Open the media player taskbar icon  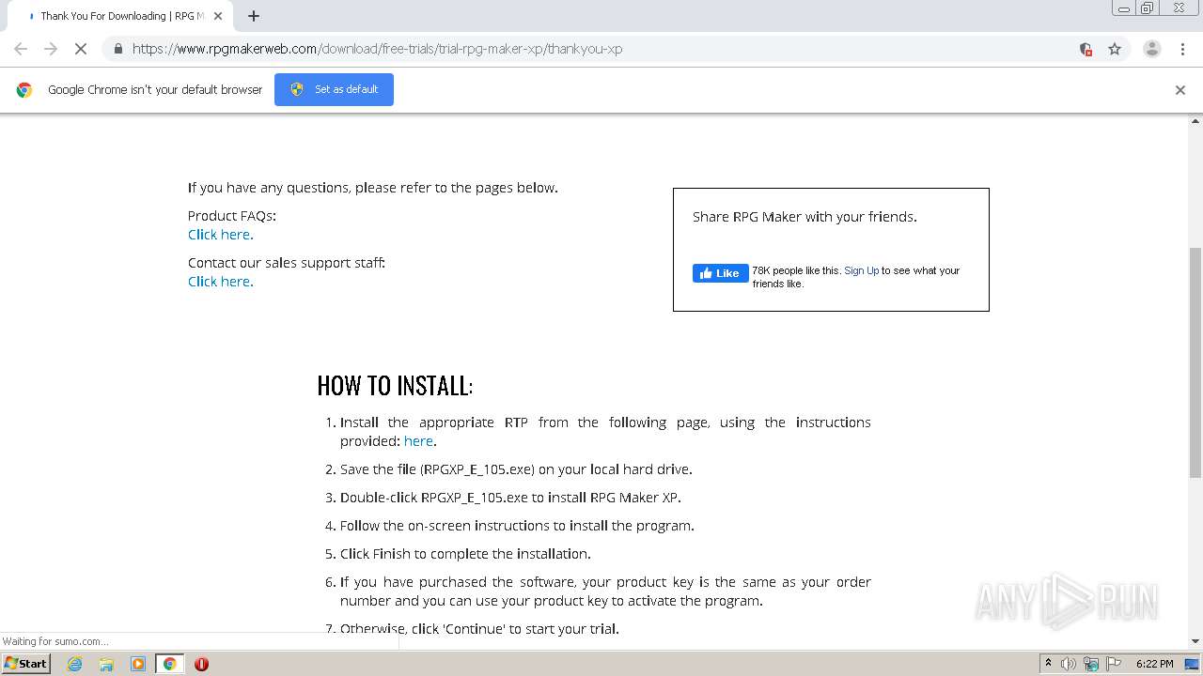tap(138, 664)
